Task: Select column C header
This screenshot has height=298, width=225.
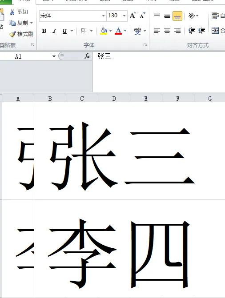Action: click(82, 99)
